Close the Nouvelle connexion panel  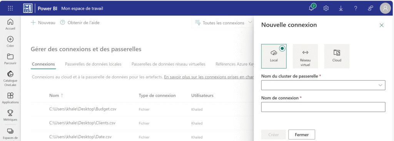pos(381,25)
